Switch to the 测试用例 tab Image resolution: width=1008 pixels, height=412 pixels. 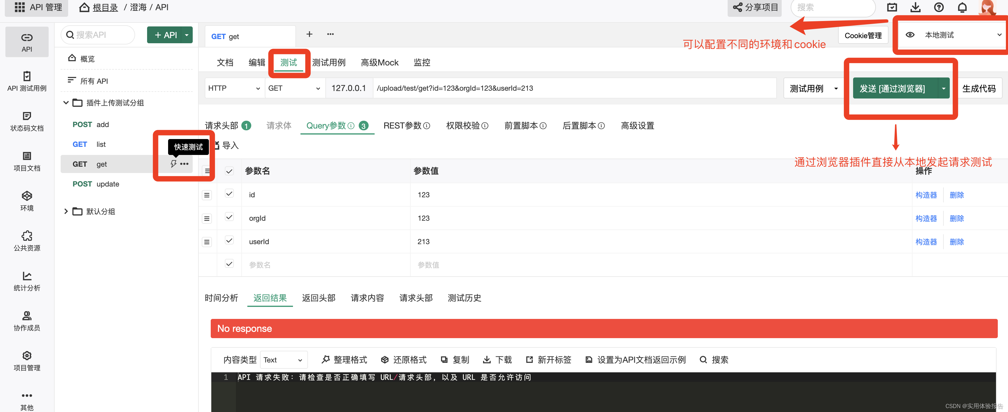click(328, 63)
